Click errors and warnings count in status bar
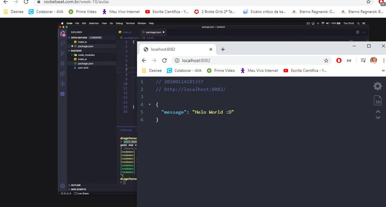 66,194
